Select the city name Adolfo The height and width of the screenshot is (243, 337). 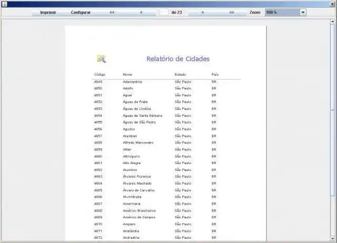click(128, 88)
